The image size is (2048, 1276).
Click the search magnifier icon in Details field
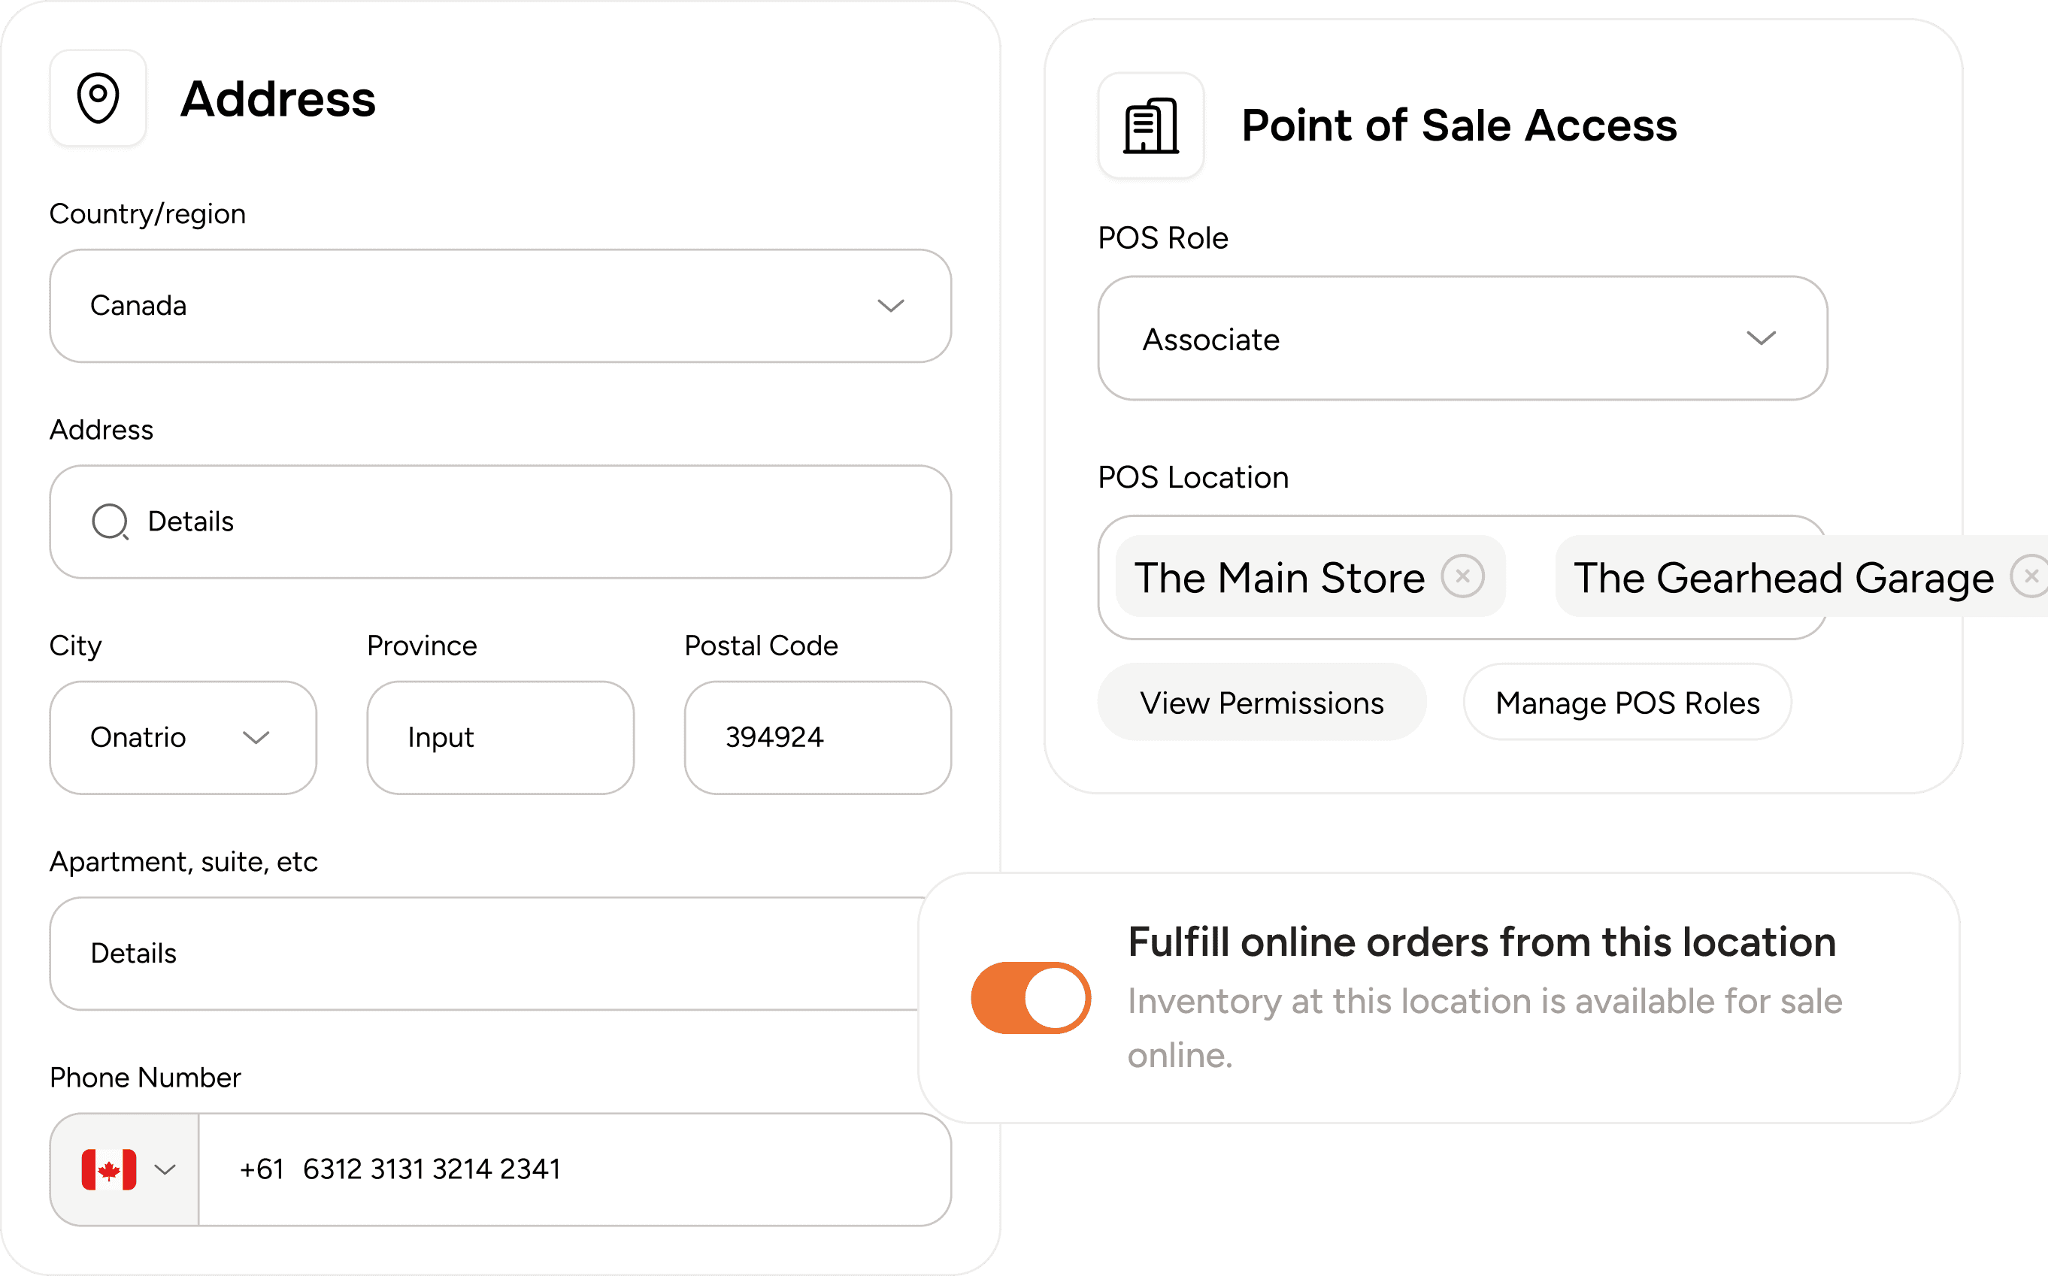[110, 522]
